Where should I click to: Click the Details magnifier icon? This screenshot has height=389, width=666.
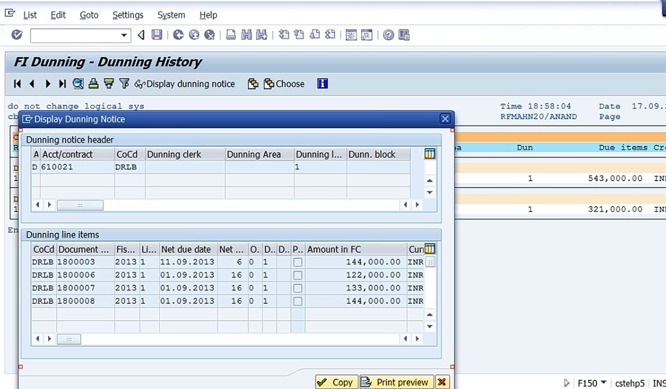78,84
